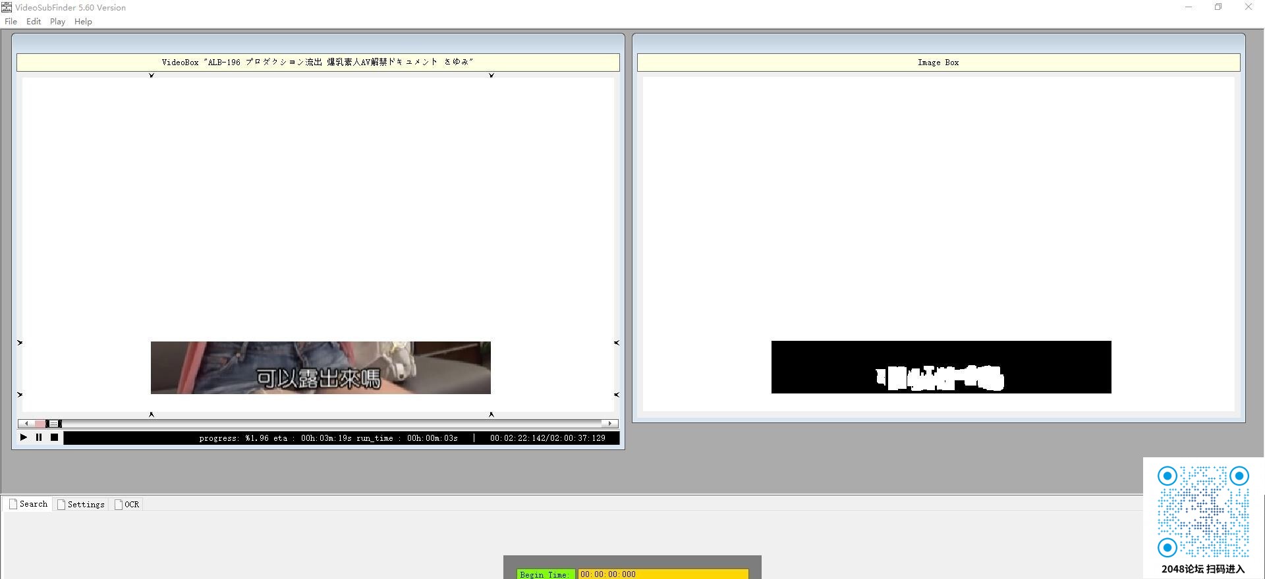
Task: Click the progress status text bar
Action: [341, 438]
